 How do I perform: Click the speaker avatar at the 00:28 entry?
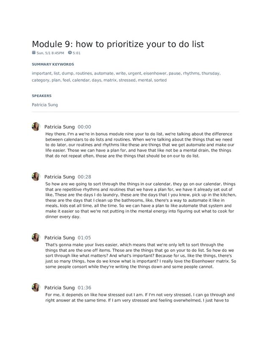coord(36,177)
